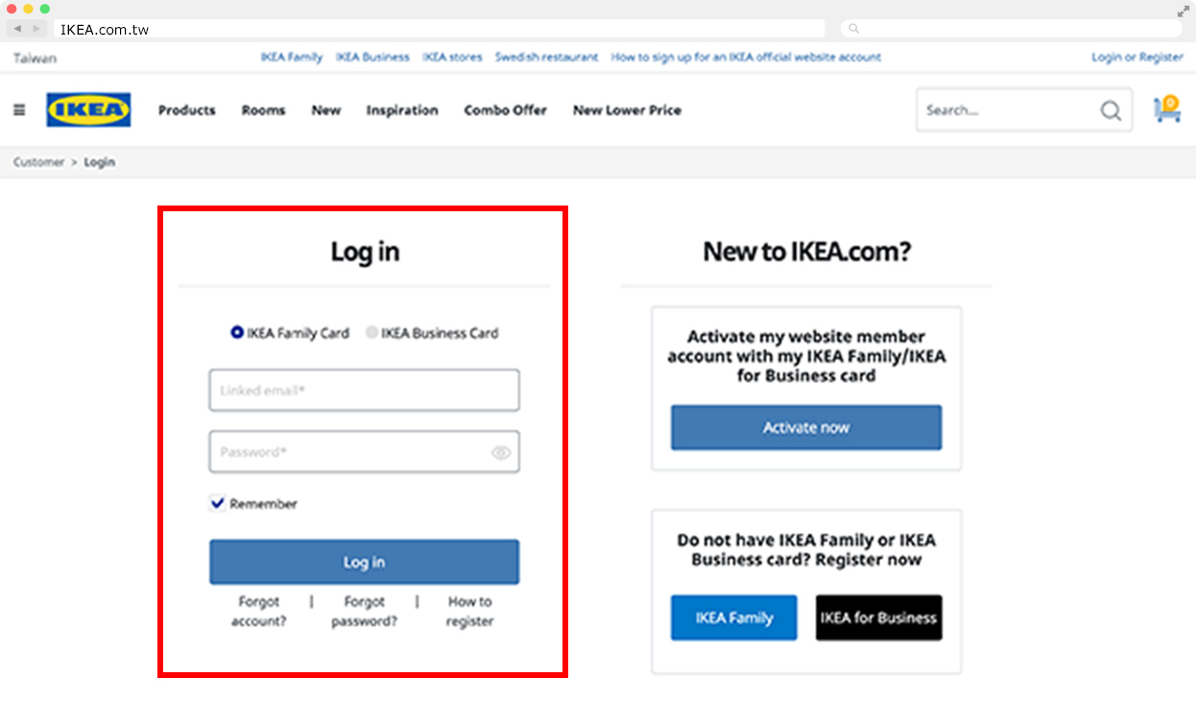Click the search magnifier icon
This screenshot has width=1196, height=726.
point(1111,111)
